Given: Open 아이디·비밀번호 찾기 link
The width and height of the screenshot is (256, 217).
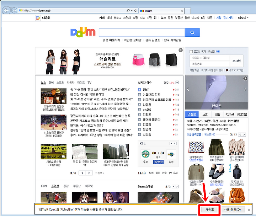Looking at the screenshot, I should [x=212, y=70].
